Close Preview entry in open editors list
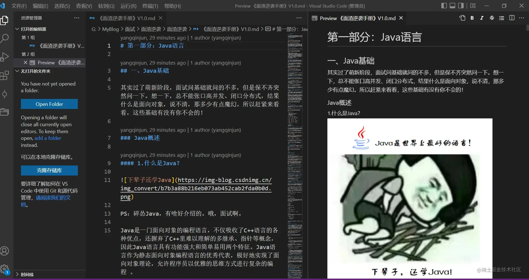Screen dimensions: 529x280 (25, 63)
